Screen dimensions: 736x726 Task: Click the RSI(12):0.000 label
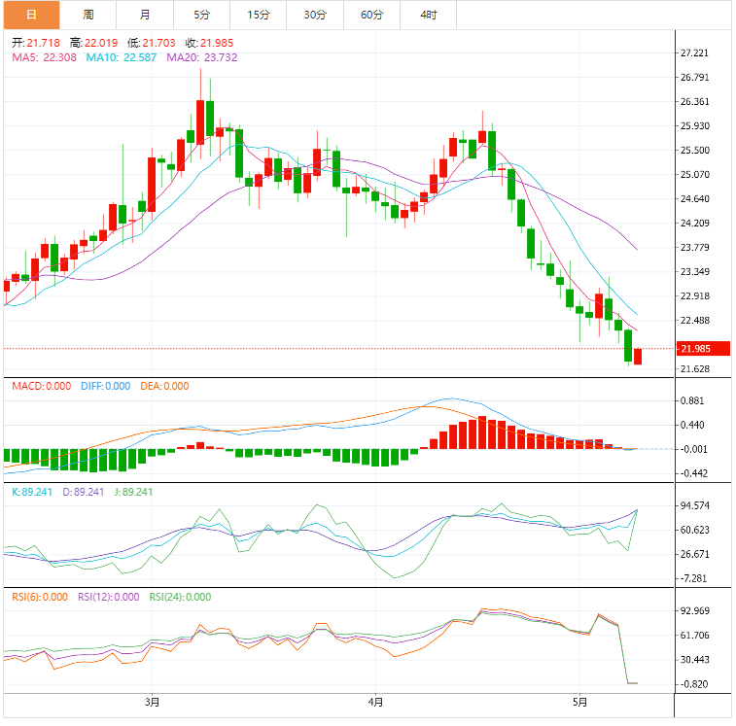(109, 598)
